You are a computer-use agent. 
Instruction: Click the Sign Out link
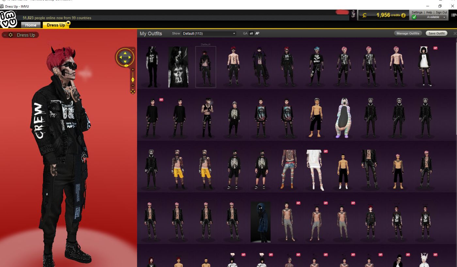pyautogui.click(x=441, y=12)
